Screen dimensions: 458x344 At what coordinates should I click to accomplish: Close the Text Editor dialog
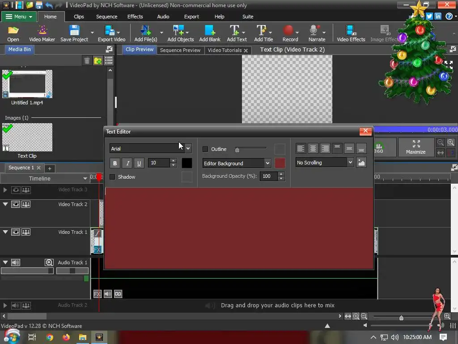[365, 131]
